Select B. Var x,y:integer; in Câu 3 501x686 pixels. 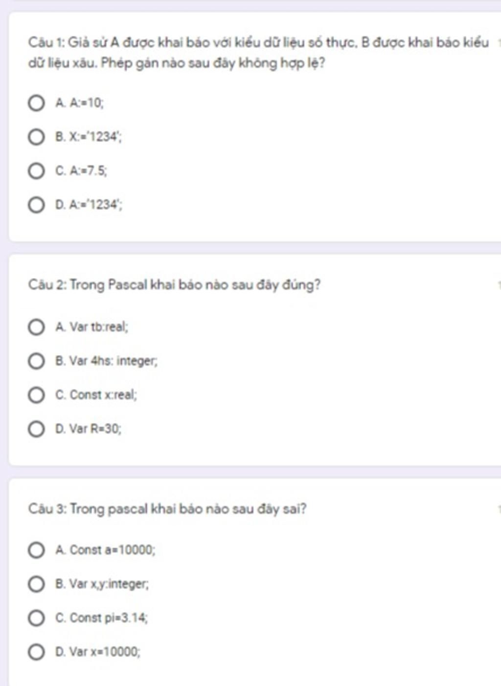point(36,584)
